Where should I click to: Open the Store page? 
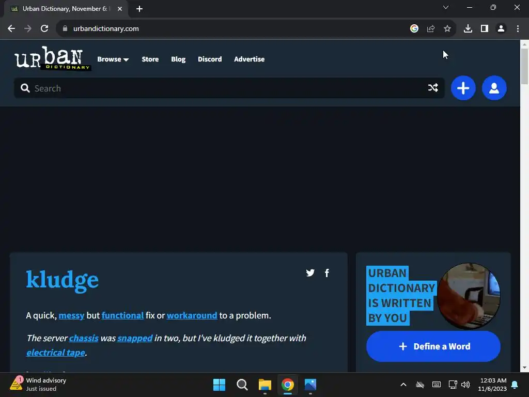click(150, 59)
